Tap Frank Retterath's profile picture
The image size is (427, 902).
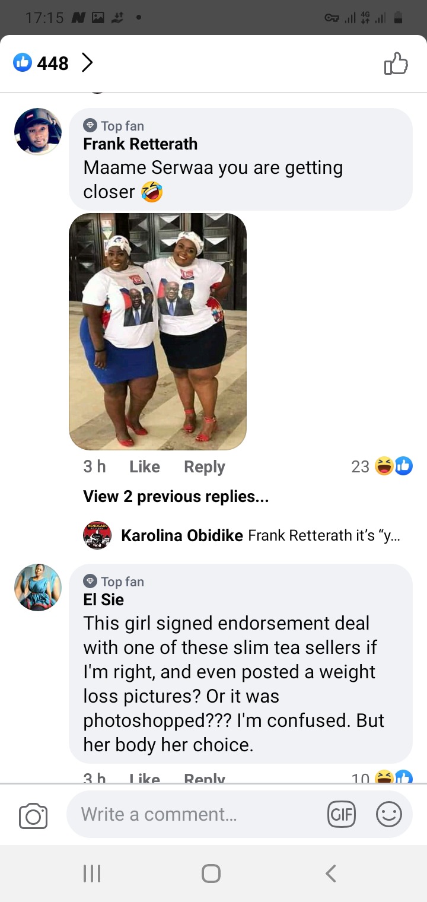tap(38, 132)
